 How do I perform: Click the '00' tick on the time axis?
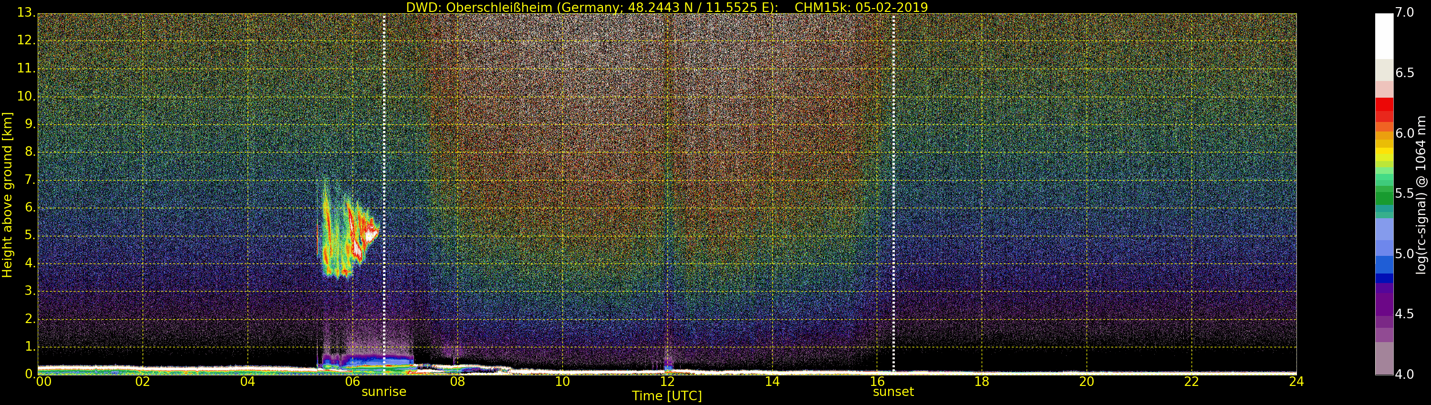43,382
